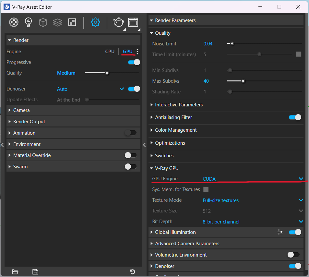Open the engine options three-dot menu

pyautogui.click(x=137, y=52)
